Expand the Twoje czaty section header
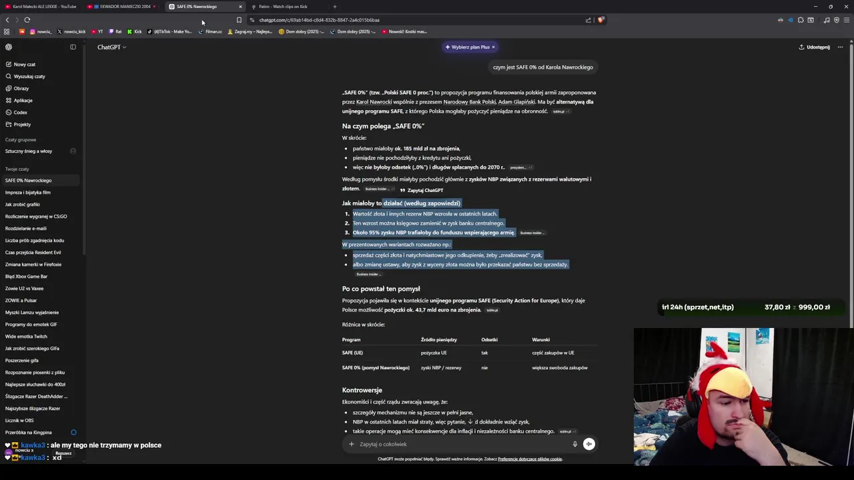This screenshot has height=480, width=854. click(17, 169)
